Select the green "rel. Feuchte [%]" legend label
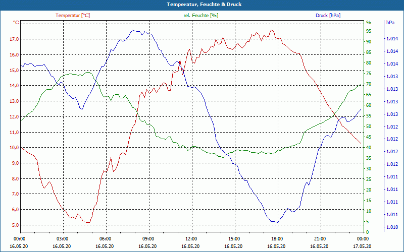404x252 pixels. 200,16
